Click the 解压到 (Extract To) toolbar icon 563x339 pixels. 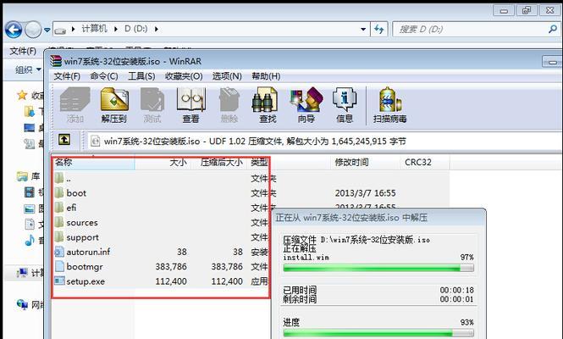click(113, 104)
